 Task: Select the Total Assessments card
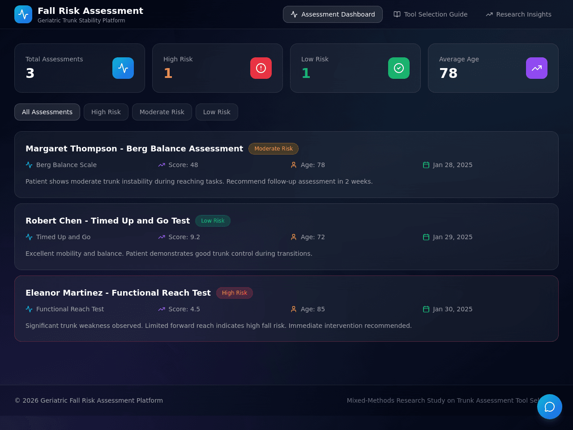pyautogui.click(x=80, y=68)
